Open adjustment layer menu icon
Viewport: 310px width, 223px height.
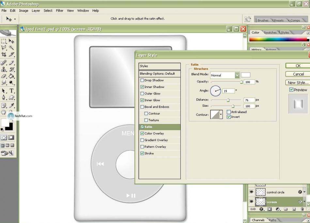coord(278,209)
